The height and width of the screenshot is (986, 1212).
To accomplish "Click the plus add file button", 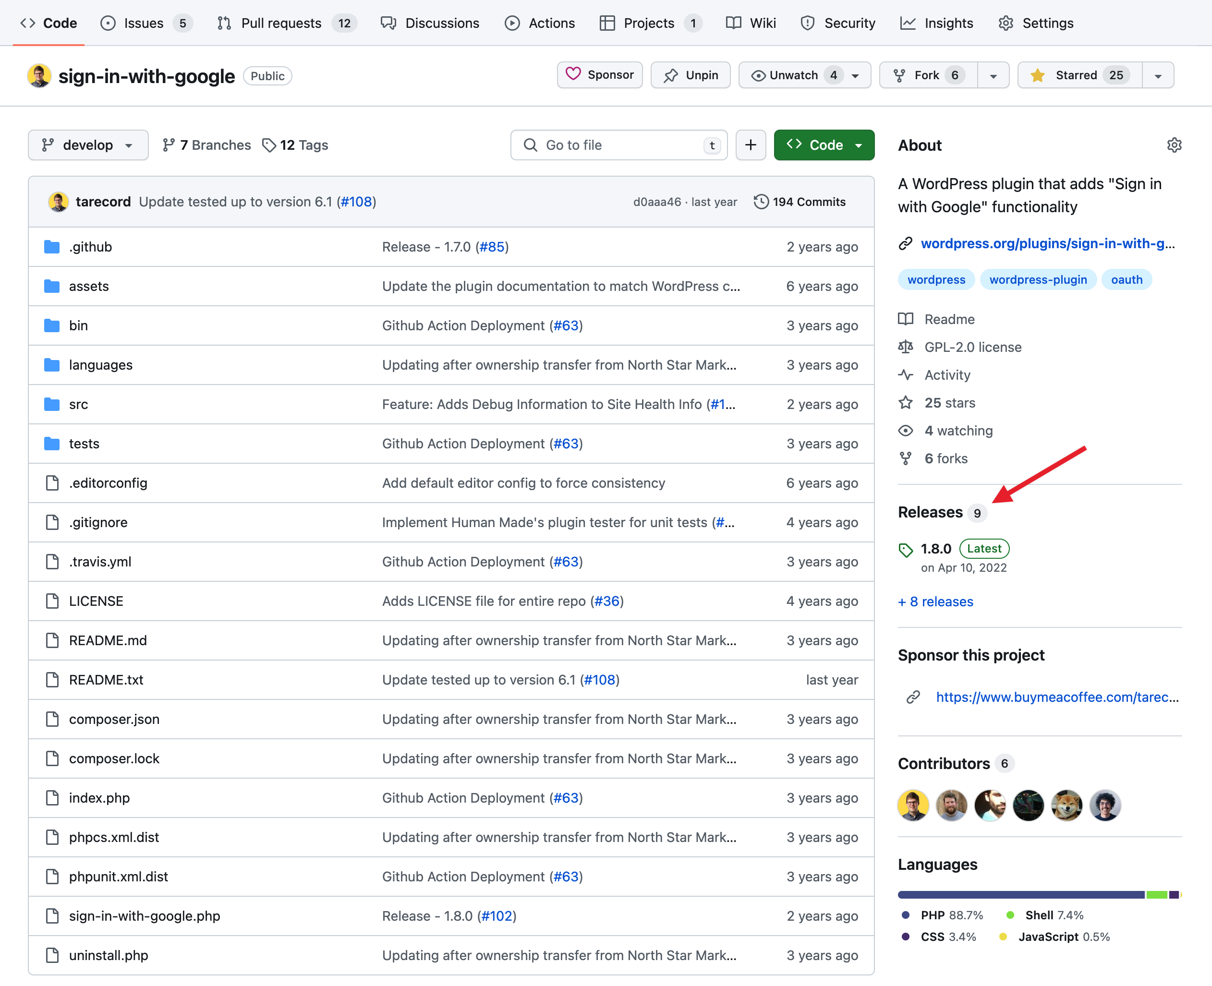I will pyautogui.click(x=750, y=145).
